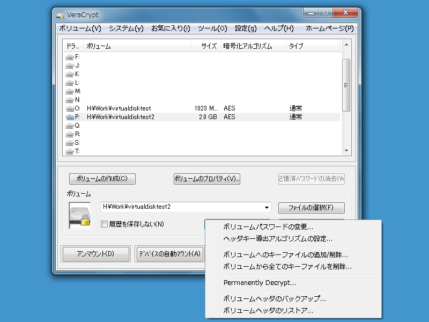Sort by 暗号化アルゴリズム column header
The width and height of the screenshot is (429, 322).
coord(253,46)
